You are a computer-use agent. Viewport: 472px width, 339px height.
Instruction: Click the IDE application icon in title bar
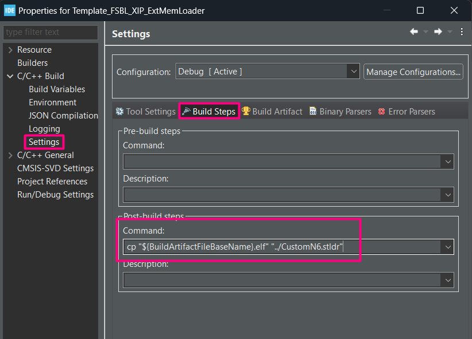pyautogui.click(x=9, y=10)
